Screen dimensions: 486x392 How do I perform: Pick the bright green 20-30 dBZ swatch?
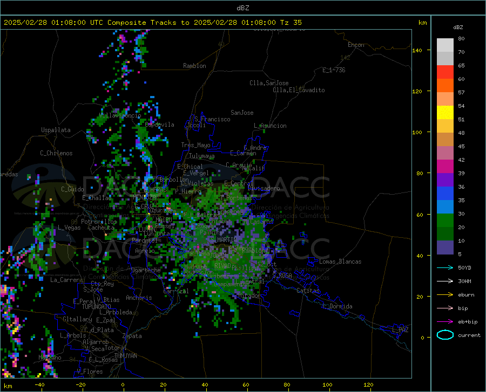(445, 221)
